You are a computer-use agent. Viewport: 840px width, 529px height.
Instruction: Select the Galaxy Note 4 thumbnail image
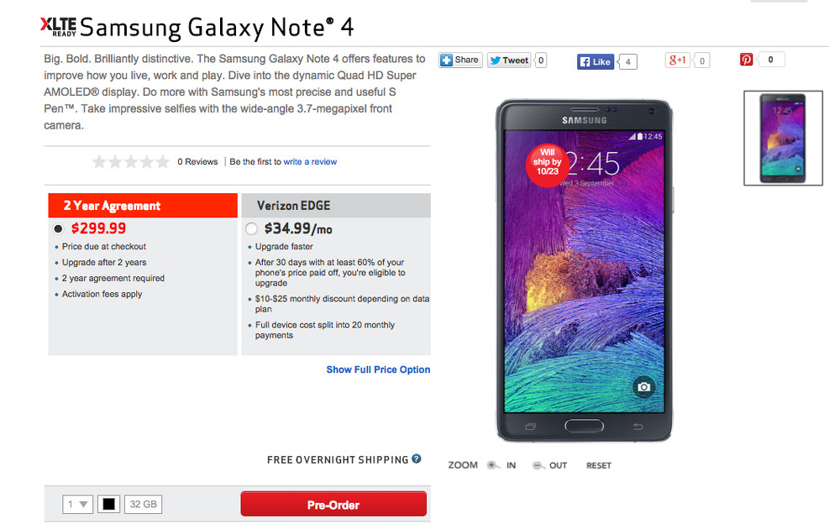point(783,138)
